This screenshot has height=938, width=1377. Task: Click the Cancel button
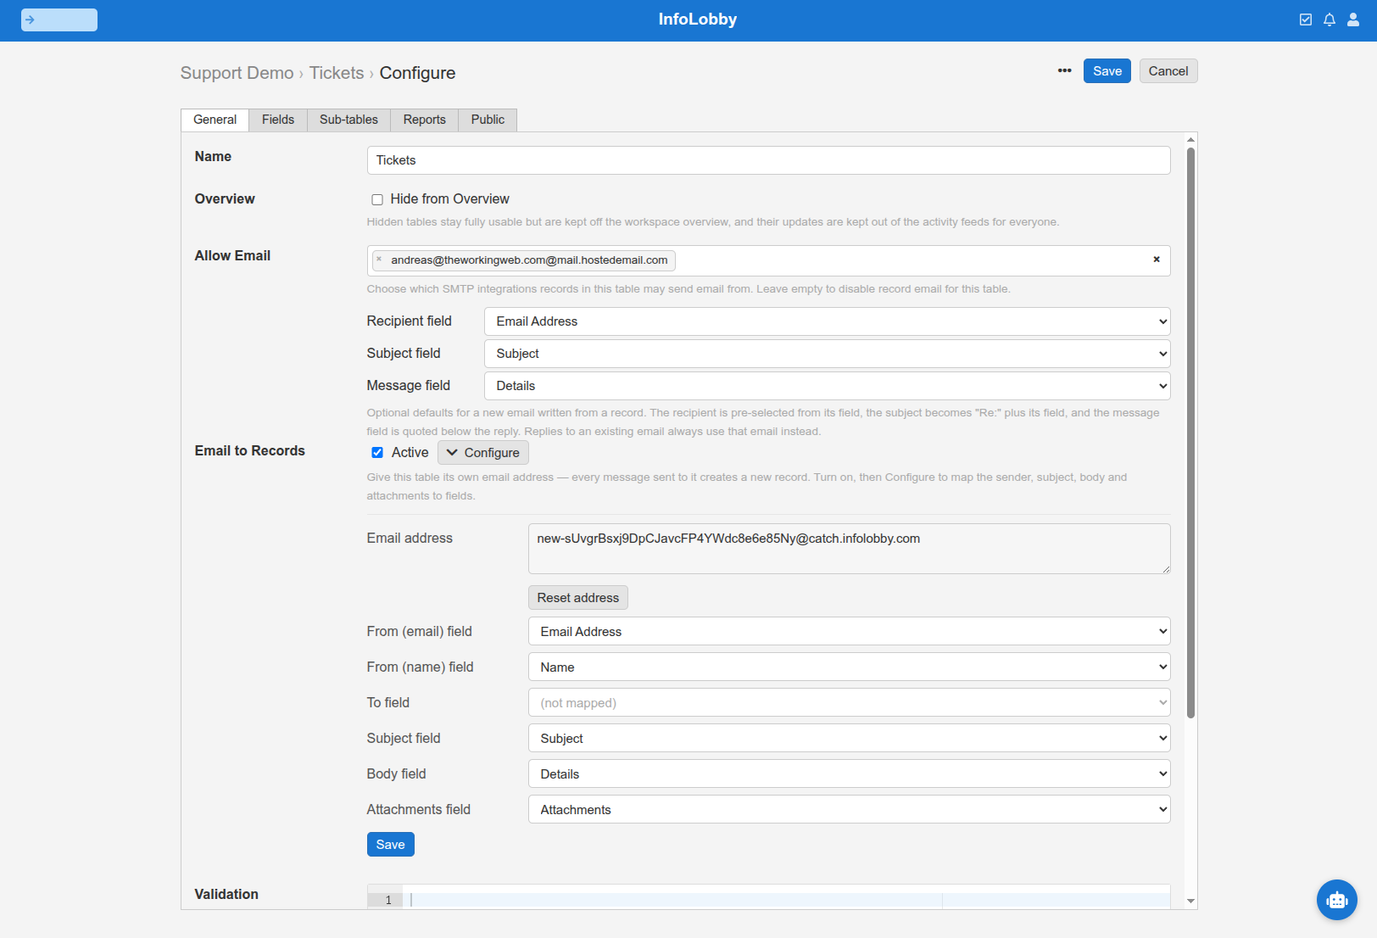1168,71
